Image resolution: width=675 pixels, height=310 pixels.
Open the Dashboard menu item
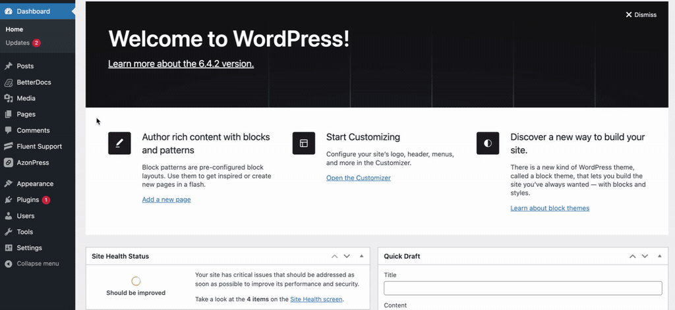click(x=38, y=11)
